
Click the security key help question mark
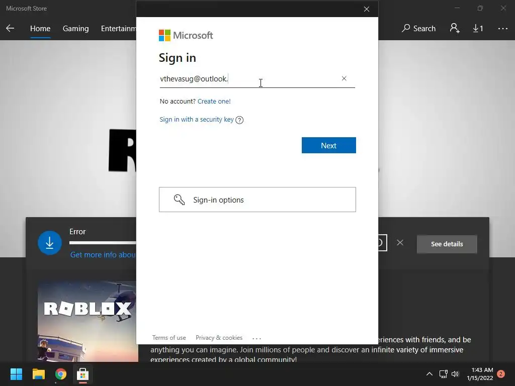pyautogui.click(x=239, y=120)
